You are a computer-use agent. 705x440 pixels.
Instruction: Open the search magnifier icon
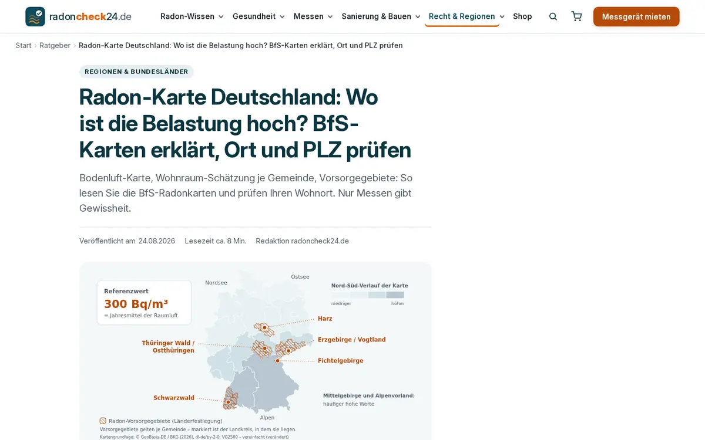point(553,16)
